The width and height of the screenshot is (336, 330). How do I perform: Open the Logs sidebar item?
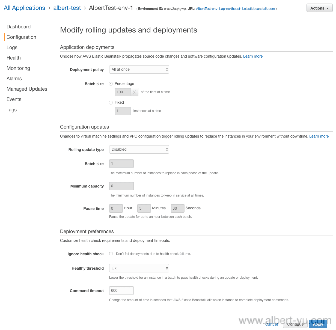tap(12, 47)
